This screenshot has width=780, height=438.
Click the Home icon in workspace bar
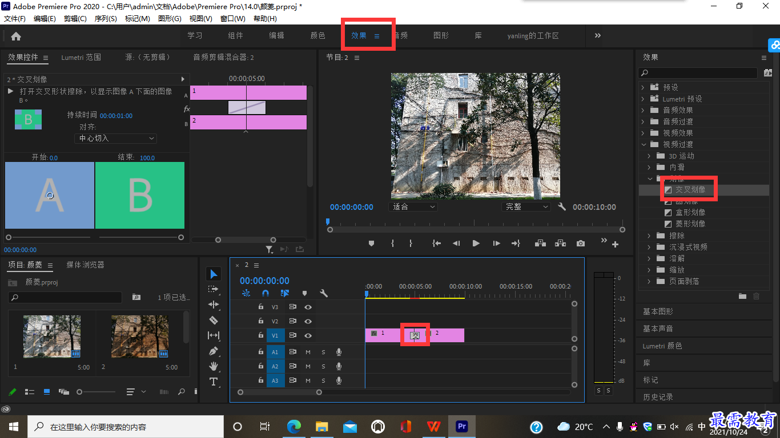click(16, 36)
